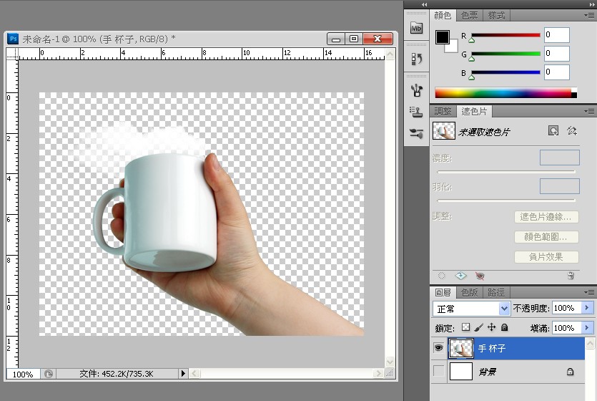Click load selection from mask icon
The width and height of the screenshot is (597, 401).
[441, 275]
